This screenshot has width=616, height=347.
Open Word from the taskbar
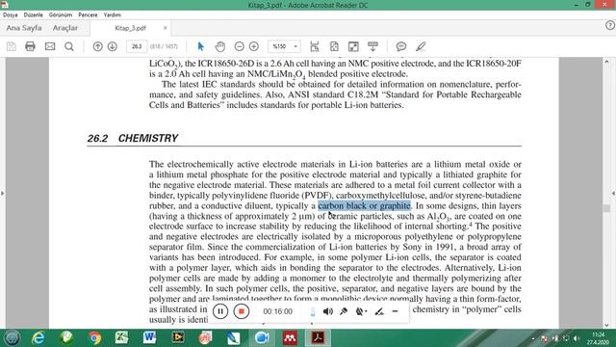click(150, 337)
